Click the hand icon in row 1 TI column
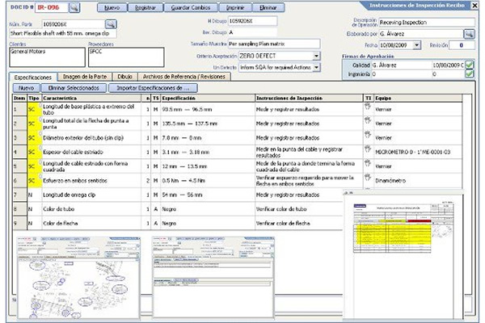 (368, 107)
